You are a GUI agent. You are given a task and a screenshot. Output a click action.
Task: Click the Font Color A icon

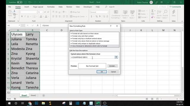pos(46,16)
